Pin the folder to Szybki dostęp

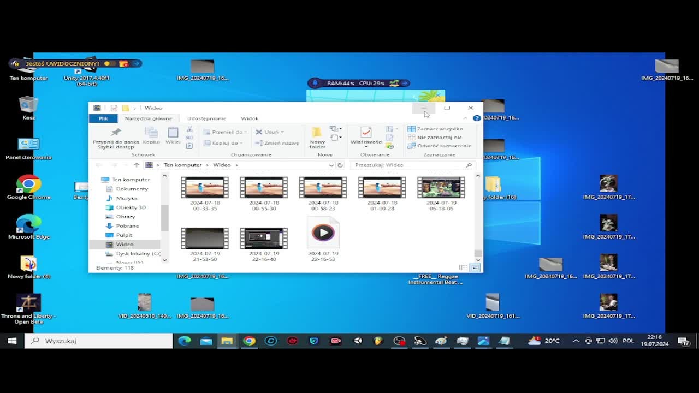(116, 138)
